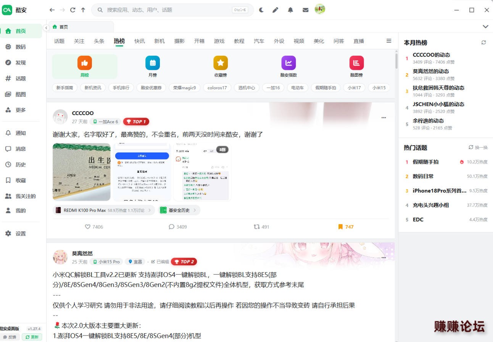The image size is (493, 342).
Task: Click the refresh arrow in toolbar
Action: pyautogui.click(x=72, y=10)
